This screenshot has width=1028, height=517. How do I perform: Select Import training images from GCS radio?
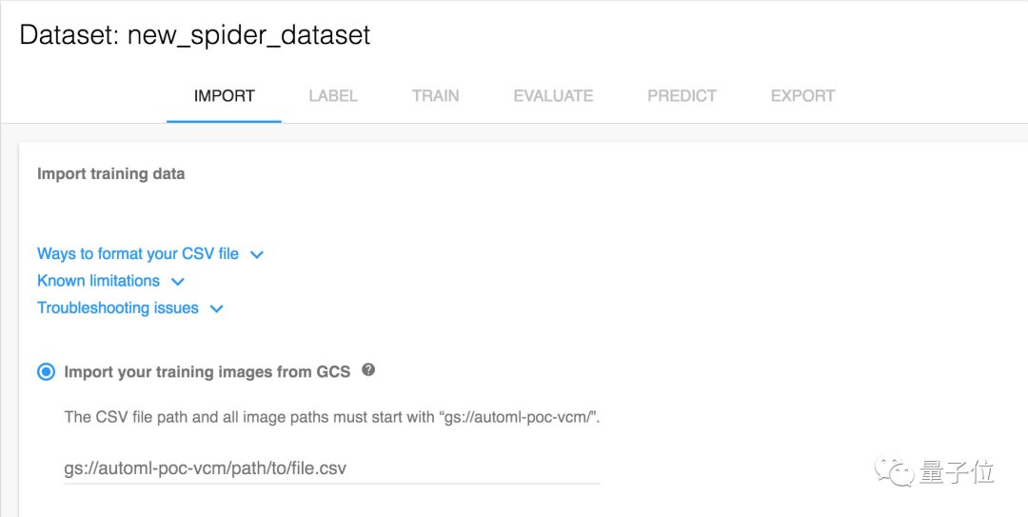(46, 372)
